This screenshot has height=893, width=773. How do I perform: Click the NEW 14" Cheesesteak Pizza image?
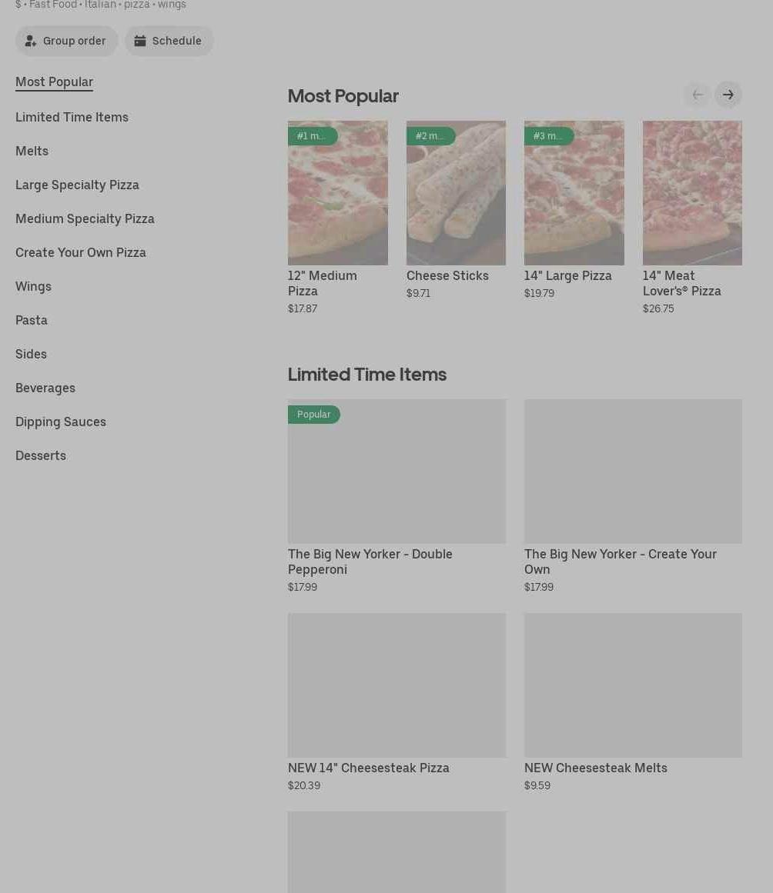click(397, 685)
